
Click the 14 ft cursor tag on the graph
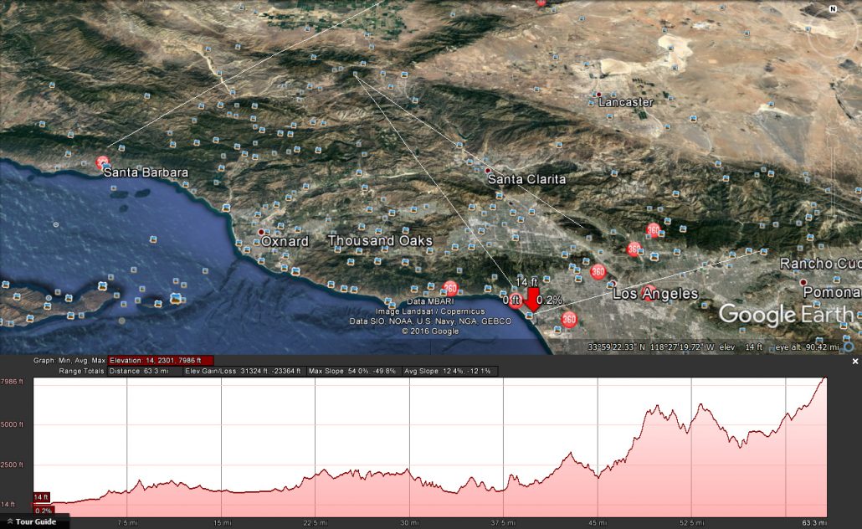point(41,497)
